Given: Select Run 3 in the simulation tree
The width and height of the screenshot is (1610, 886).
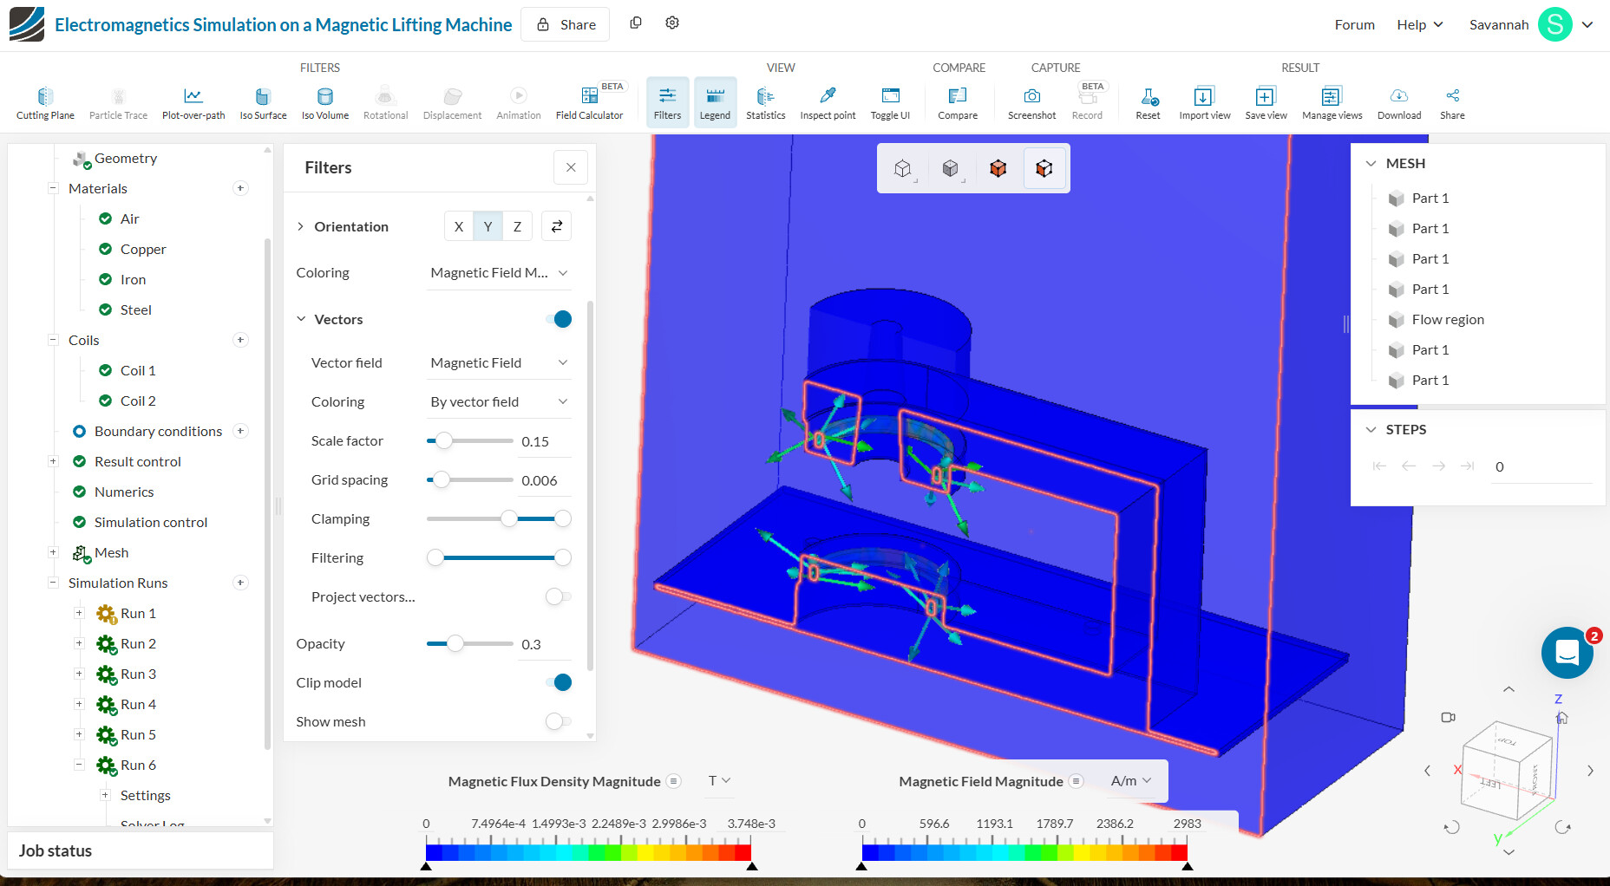Looking at the screenshot, I should click(138, 674).
